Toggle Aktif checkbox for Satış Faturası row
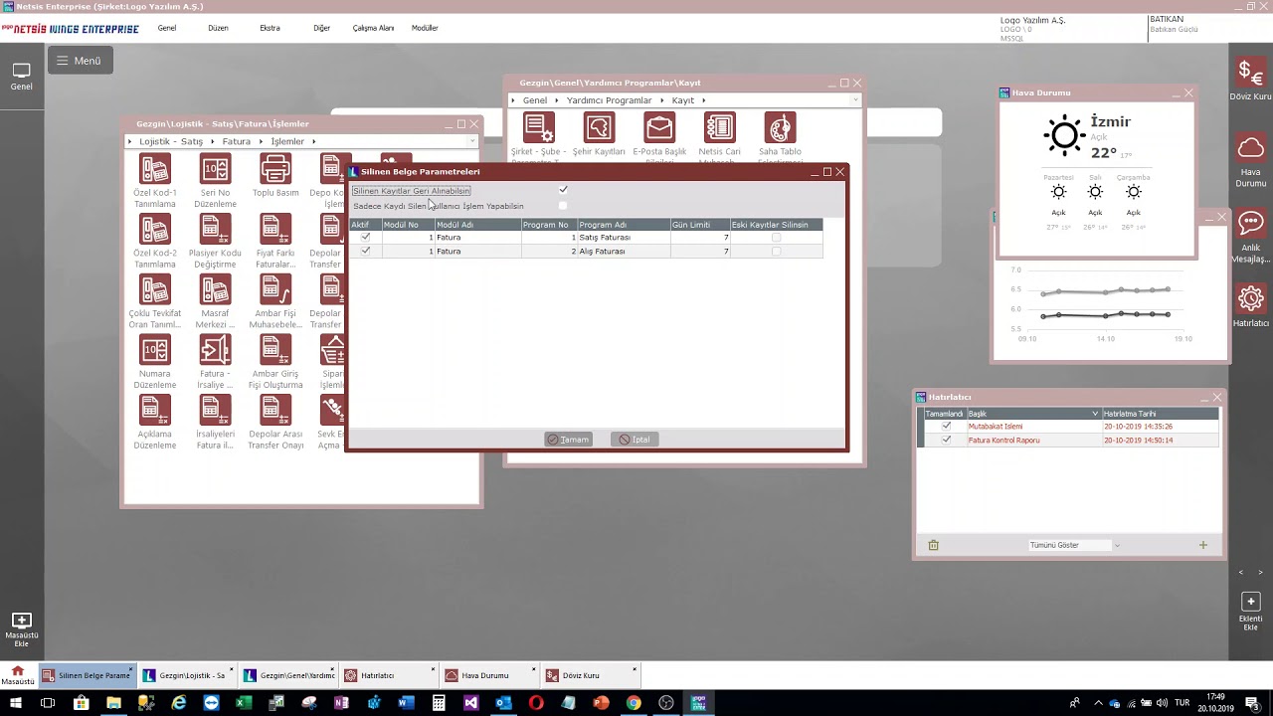This screenshot has width=1273, height=716. coord(365,238)
